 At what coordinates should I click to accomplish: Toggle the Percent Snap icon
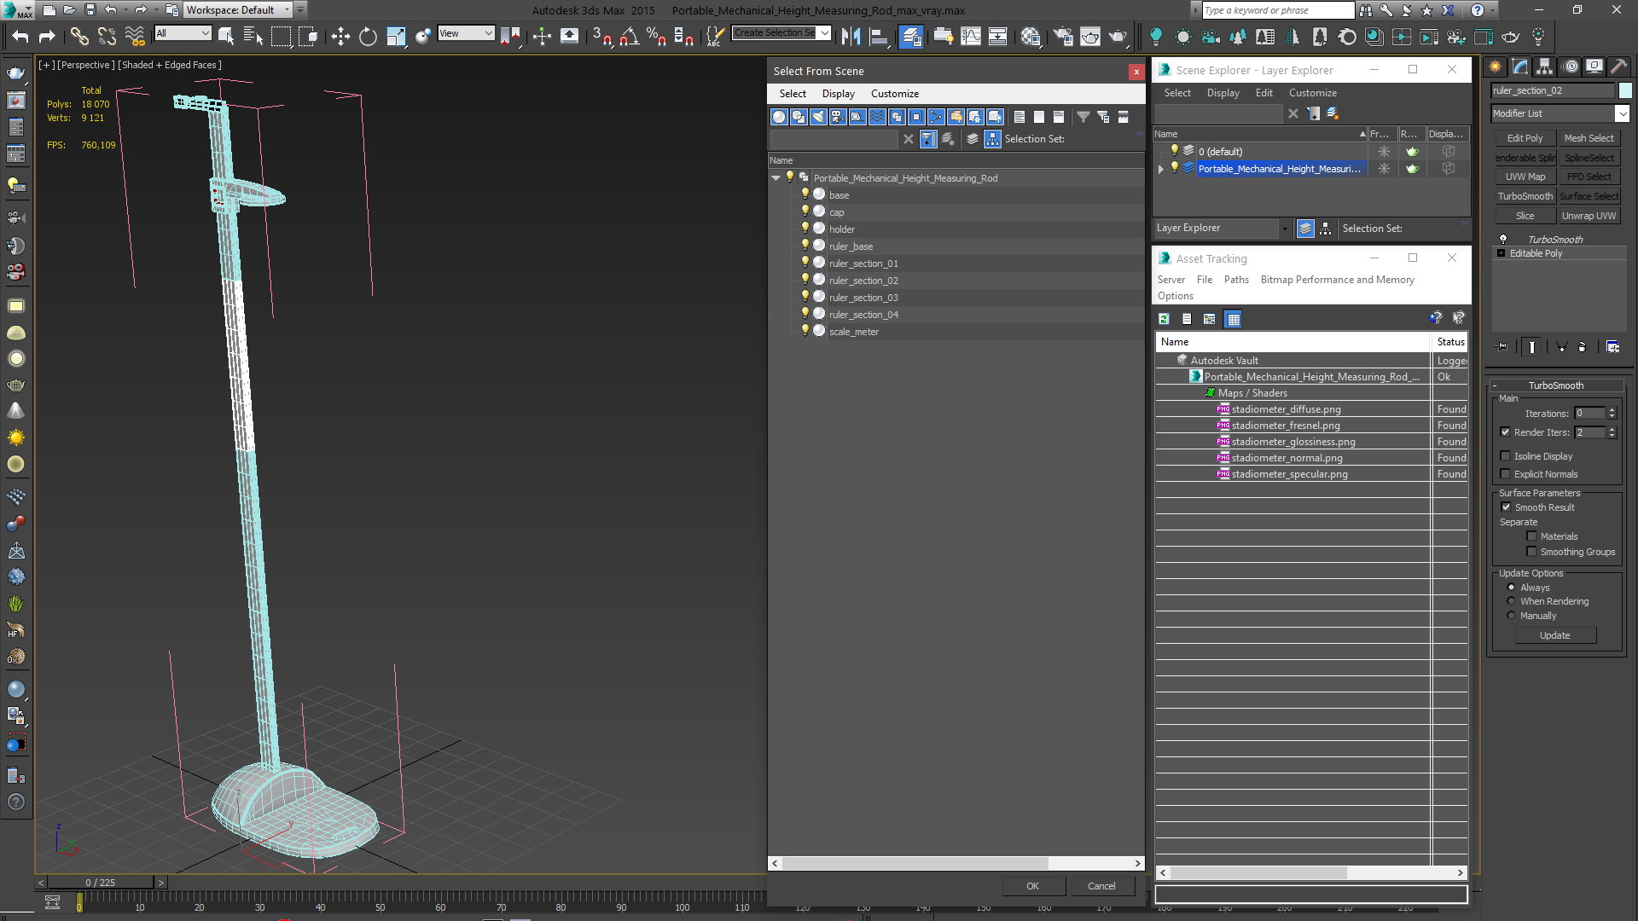656,36
